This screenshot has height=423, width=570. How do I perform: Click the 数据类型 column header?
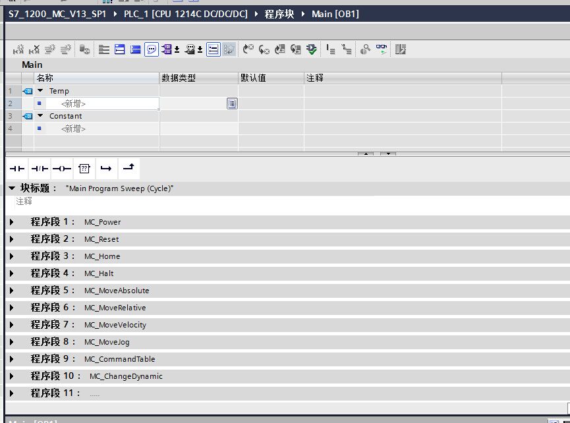(x=199, y=78)
